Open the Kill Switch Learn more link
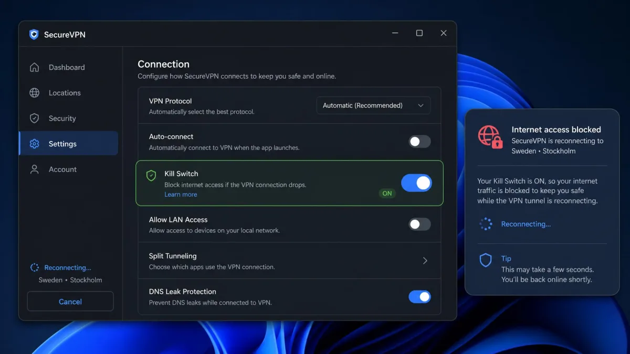Viewport: 630px width, 354px height. [181, 195]
